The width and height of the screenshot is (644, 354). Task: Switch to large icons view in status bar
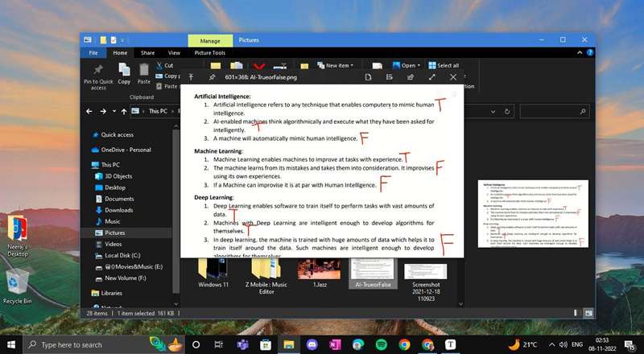(588, 311)
